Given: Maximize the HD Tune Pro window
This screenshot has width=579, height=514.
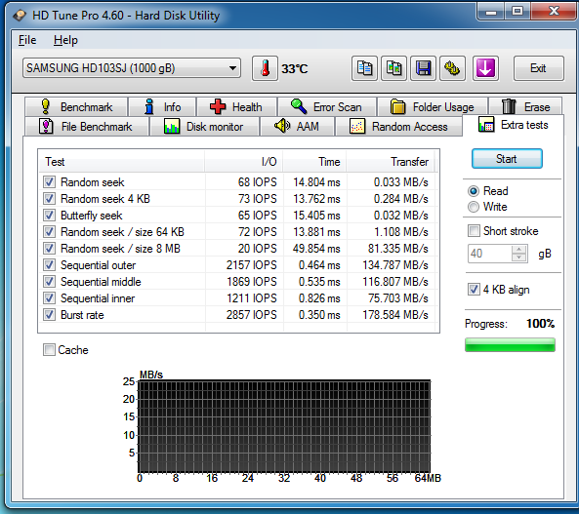Looking at the screenshot, I should click(517, 12).
